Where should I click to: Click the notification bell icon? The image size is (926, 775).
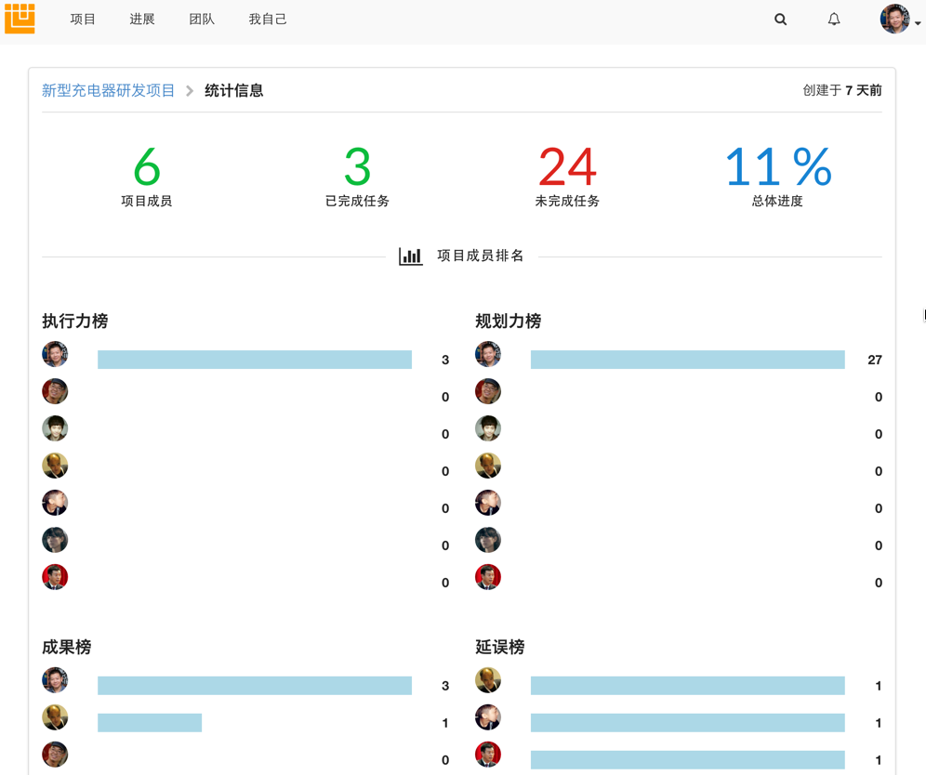(x=834, y=19)
